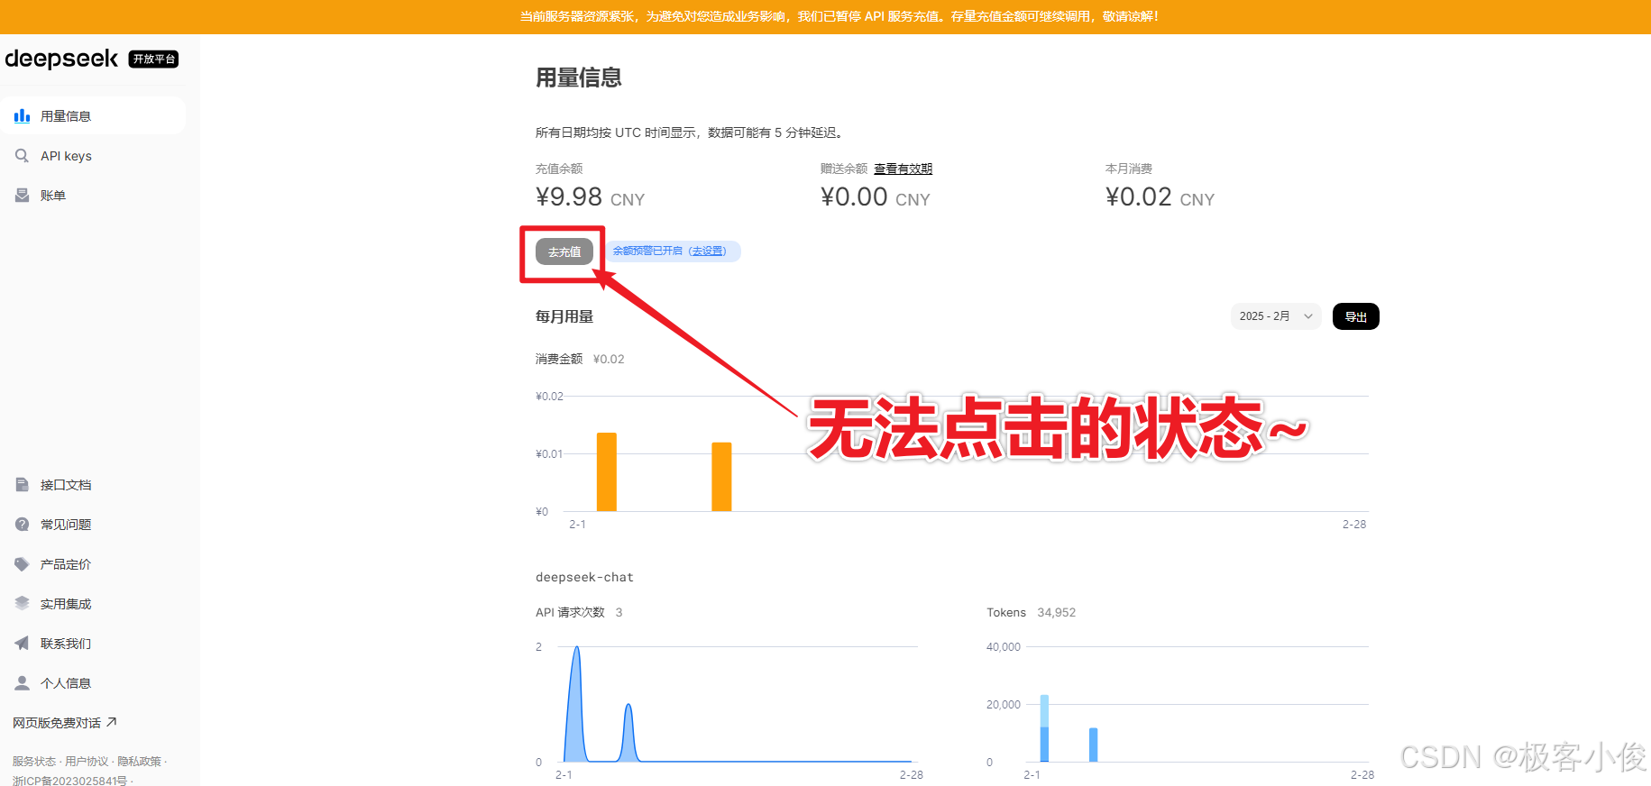Click the UTC time notice text
The height and width of the screenshot is (786, 1651).
691,133
